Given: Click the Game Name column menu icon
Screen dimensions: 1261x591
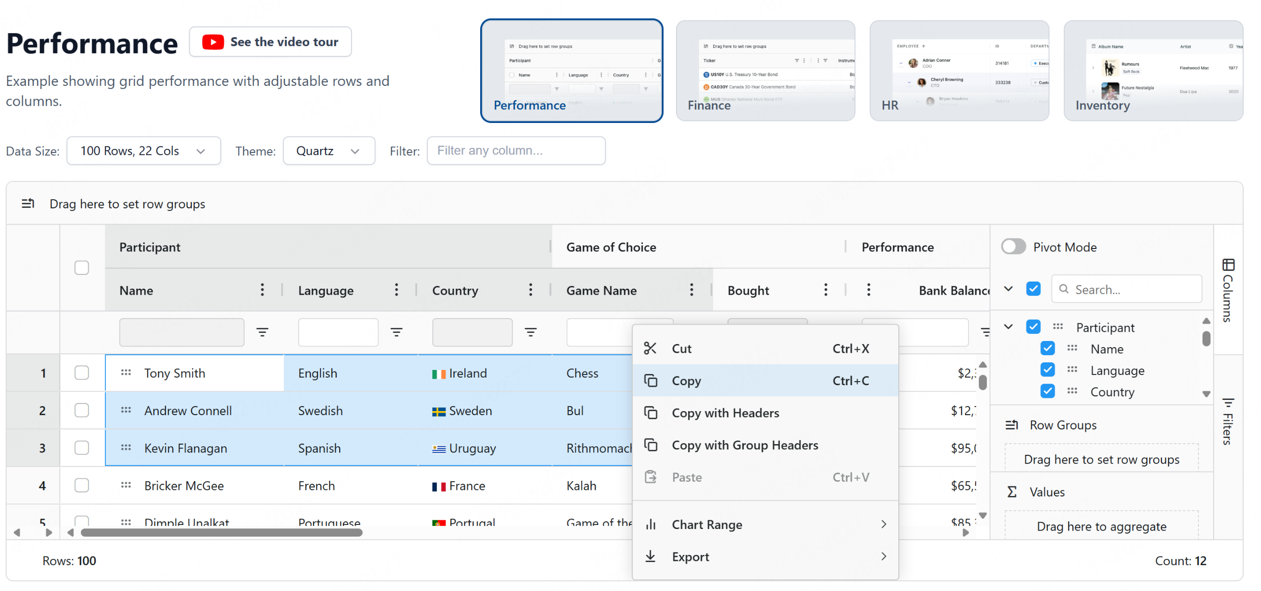Looking at the screenshot, I should click(x=691, y=290).
